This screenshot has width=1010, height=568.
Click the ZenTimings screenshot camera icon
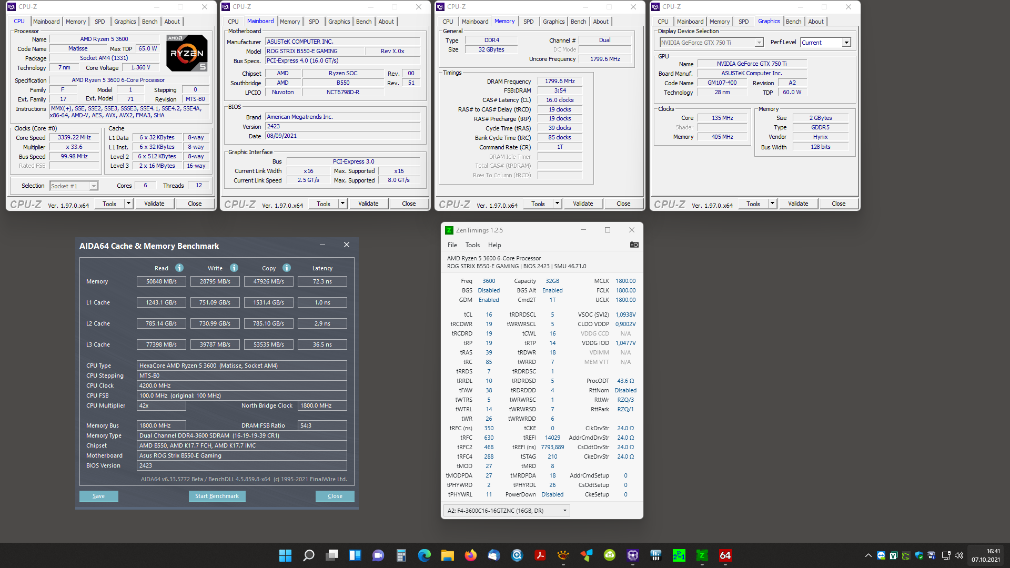pos(634,245)
